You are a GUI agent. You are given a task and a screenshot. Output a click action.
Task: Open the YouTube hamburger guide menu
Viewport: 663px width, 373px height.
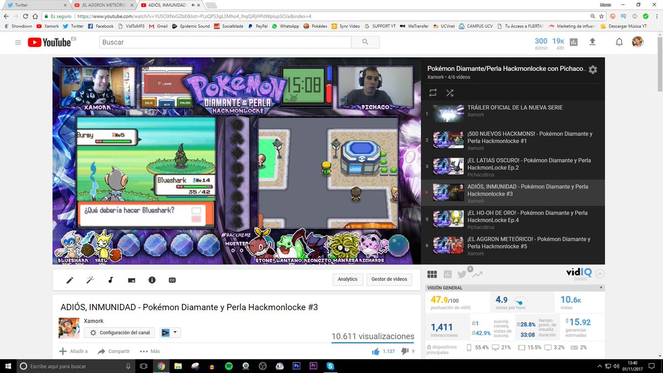(18, 43)
